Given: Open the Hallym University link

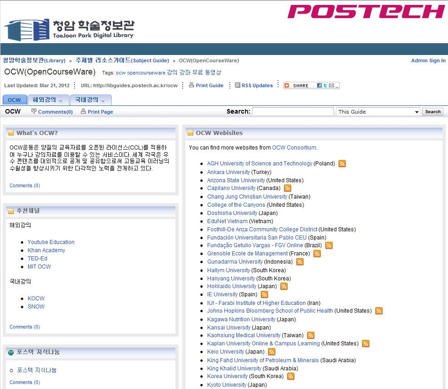Looking at the screenshot, I should [x=229, y=270].
